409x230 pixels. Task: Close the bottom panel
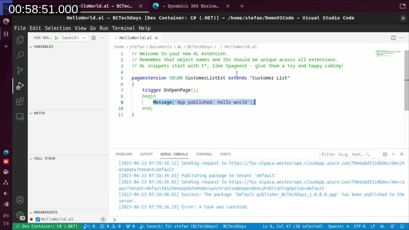pos(402,154)
